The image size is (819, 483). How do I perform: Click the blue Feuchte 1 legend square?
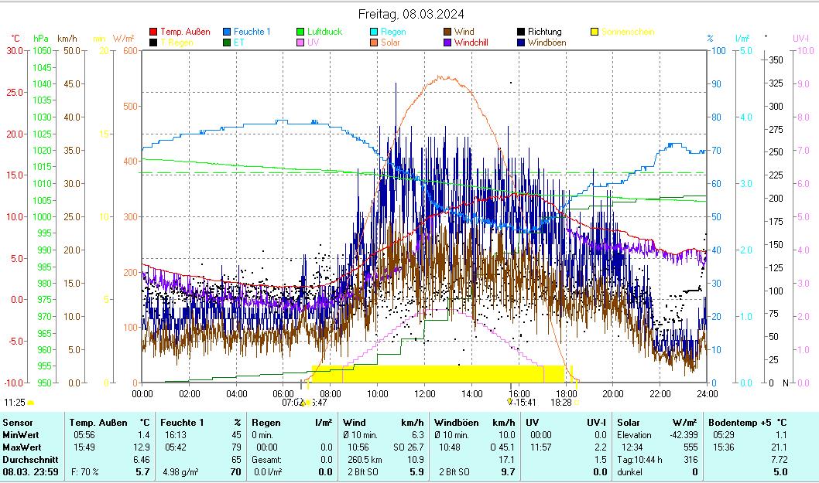pos(227,32)
